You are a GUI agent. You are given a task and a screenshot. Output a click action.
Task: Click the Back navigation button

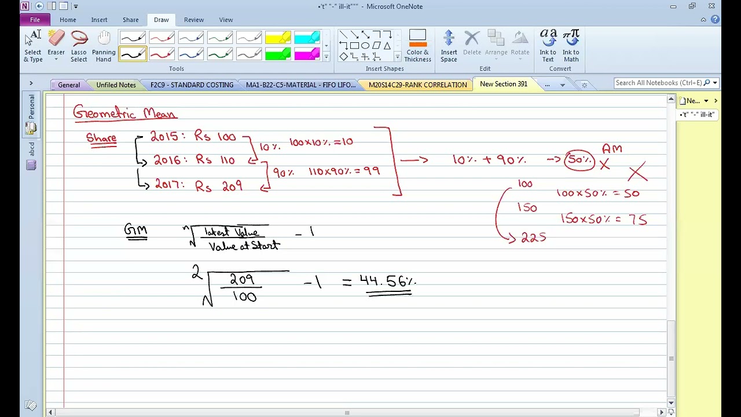pyautogui.click(x=39, y=6)
